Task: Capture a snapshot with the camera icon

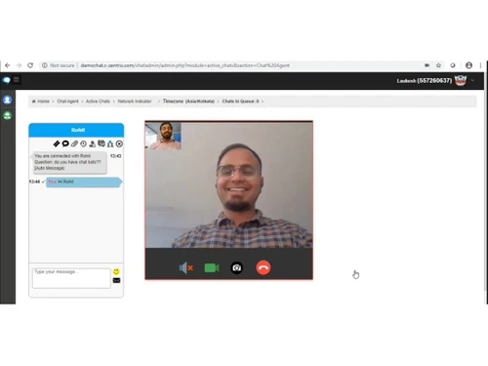Action: tap(236, 267)
